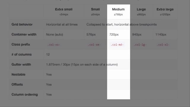Select the .col-xs- class prefix code
Screen dimensions: 190x107
54,45
